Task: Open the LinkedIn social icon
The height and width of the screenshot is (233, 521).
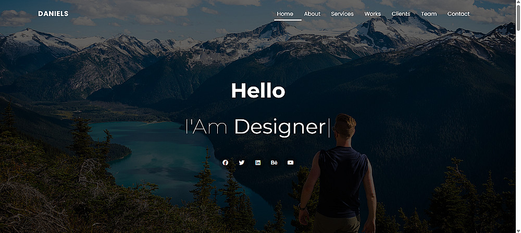Action: [258, 162]
